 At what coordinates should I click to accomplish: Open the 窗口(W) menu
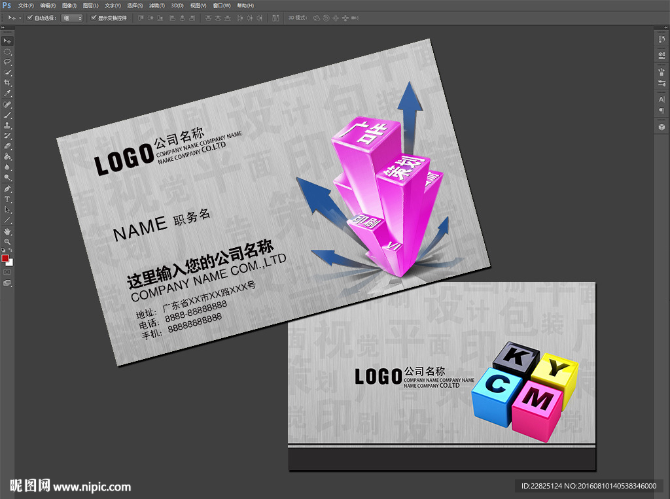click(x=222, y=5)
